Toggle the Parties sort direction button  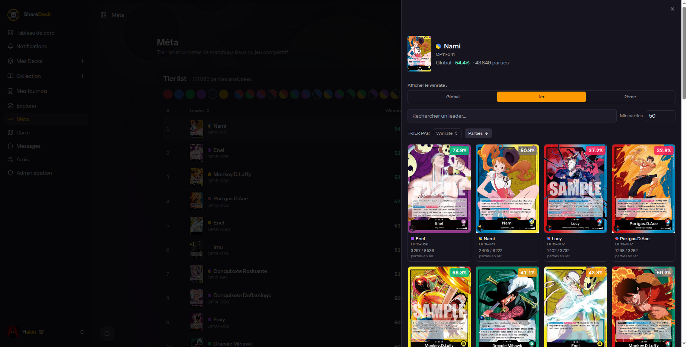(x=478, y=133)
